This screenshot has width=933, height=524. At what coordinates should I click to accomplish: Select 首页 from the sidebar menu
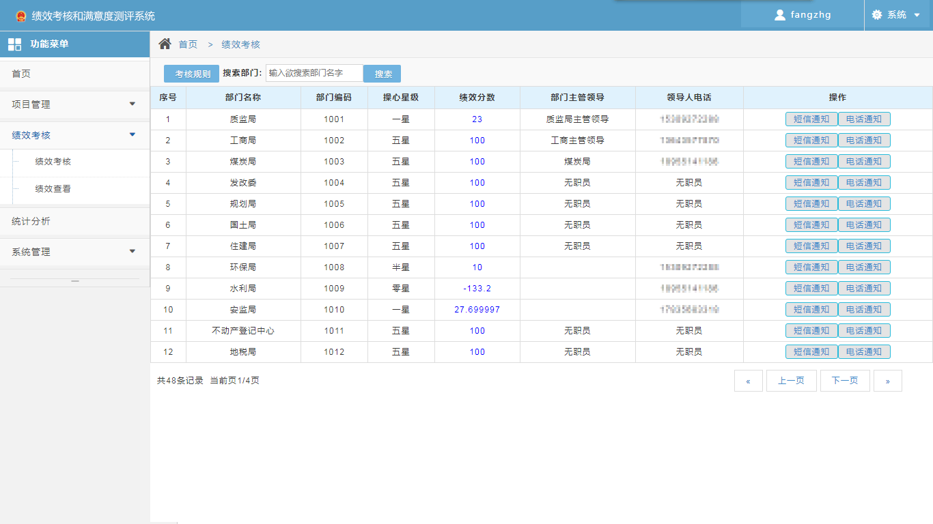[x=29, y=74]
